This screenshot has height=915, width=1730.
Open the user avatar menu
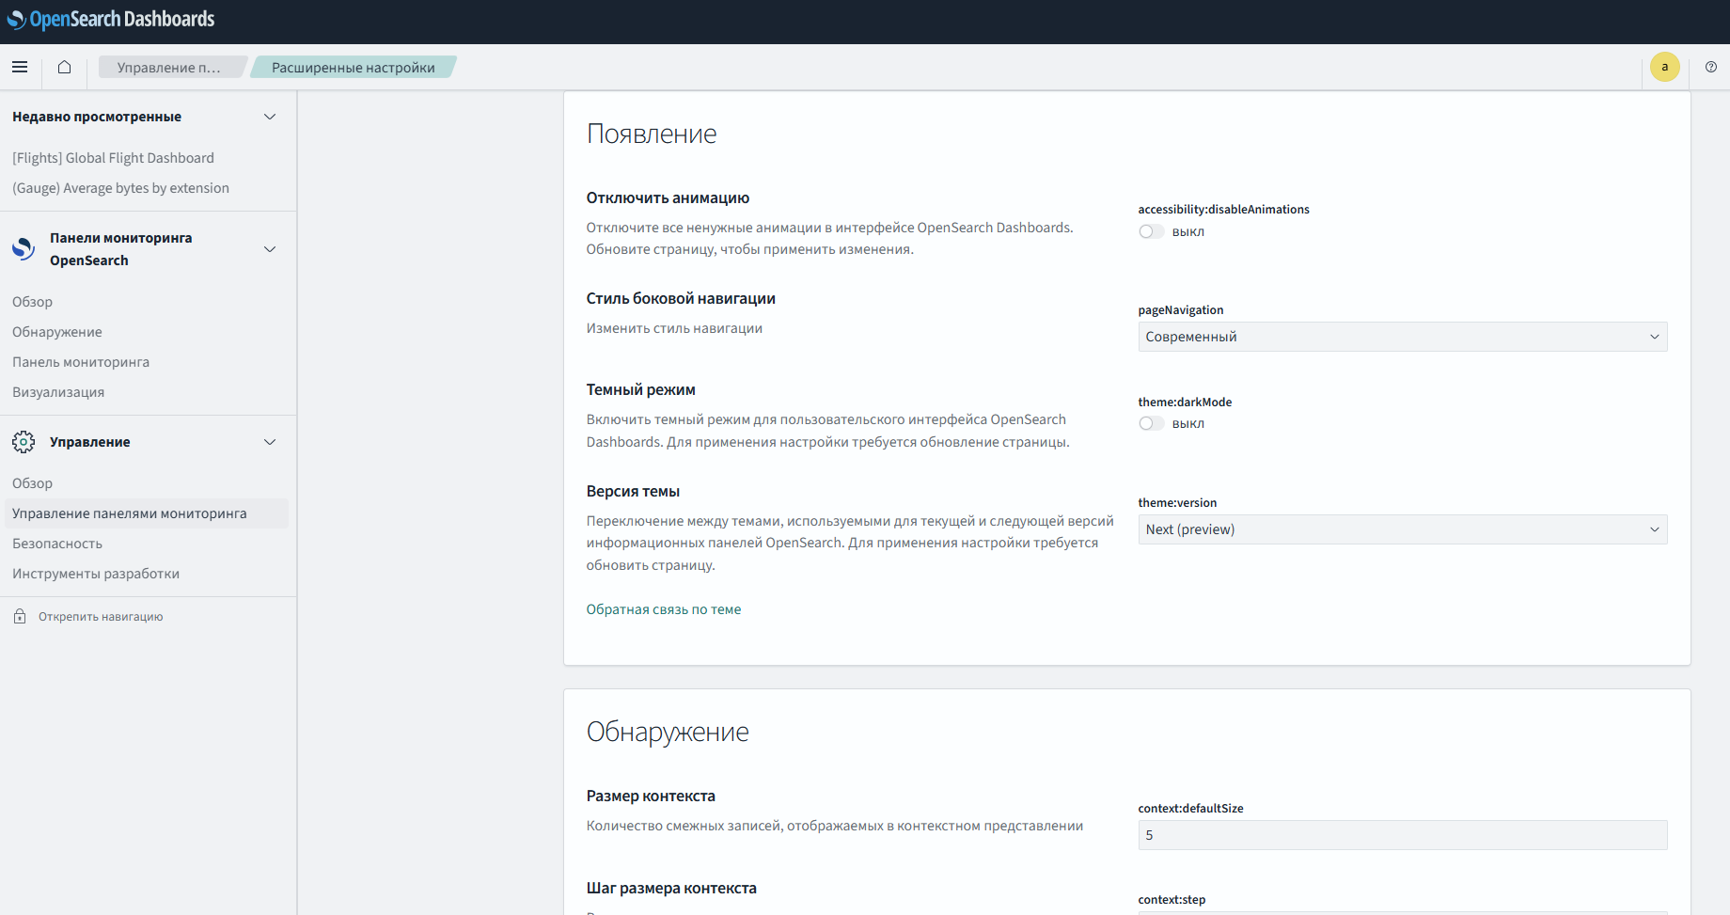pos(1664,67)
